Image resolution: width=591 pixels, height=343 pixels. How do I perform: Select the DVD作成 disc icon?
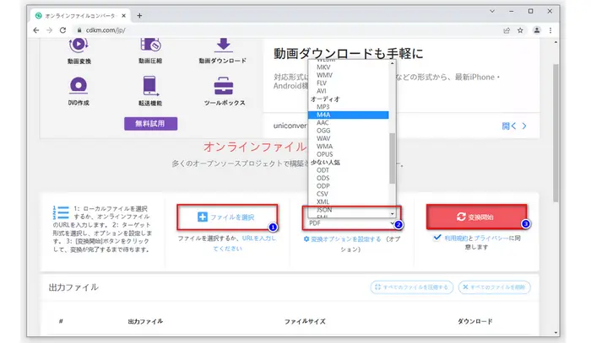pyautogui.click(x=79, y=86)
